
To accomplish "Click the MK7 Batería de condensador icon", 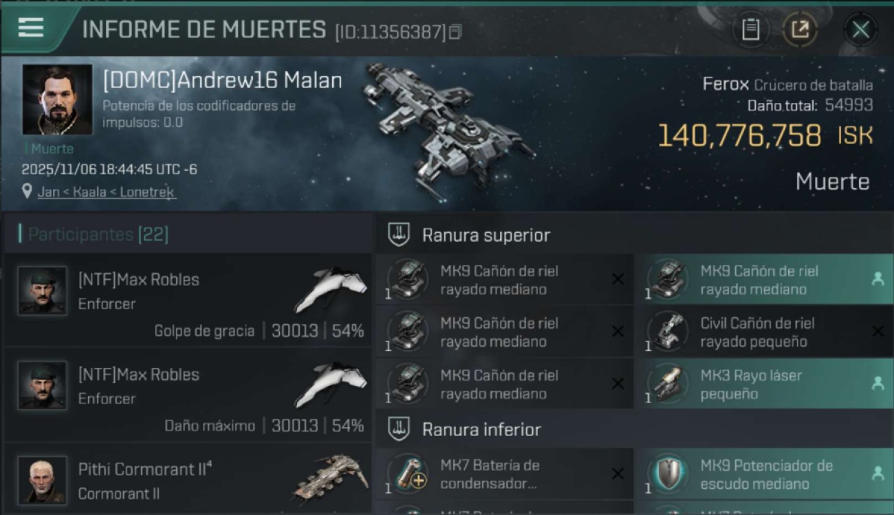I will (407, 474).
